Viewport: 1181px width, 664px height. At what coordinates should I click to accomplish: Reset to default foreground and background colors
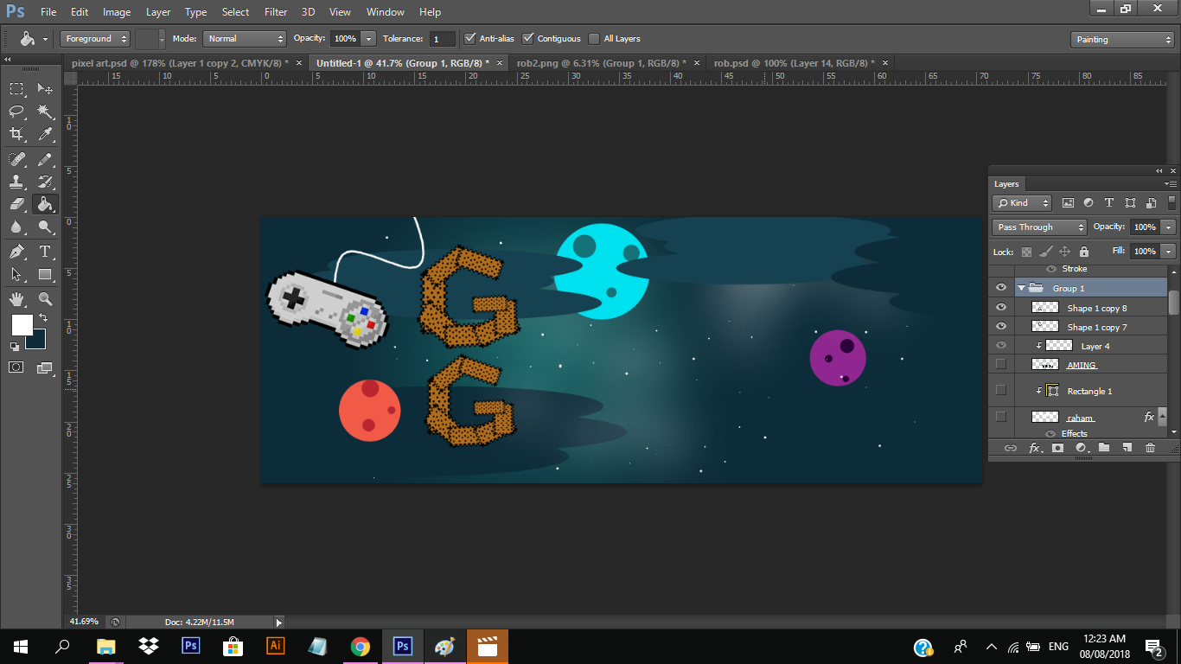point(15,346)
